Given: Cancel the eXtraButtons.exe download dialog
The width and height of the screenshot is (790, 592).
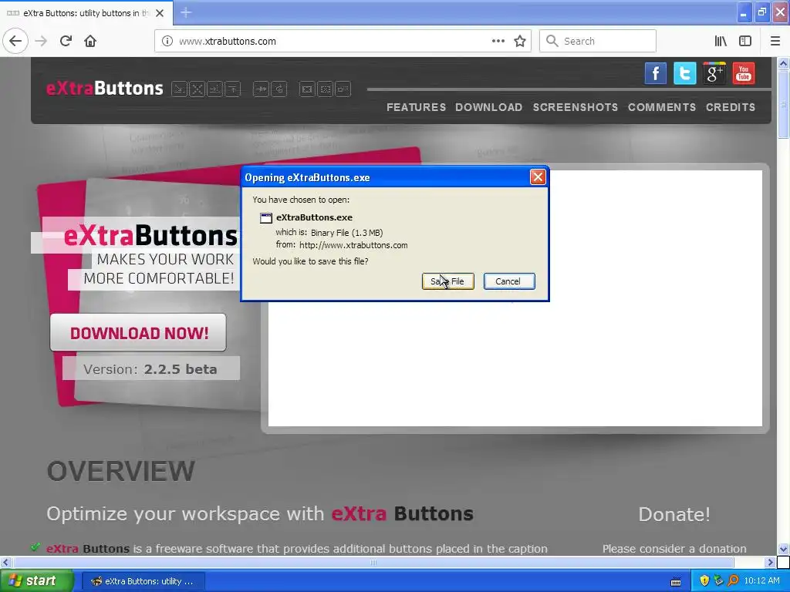Looking at the screenshot, I should click(509, 281).
